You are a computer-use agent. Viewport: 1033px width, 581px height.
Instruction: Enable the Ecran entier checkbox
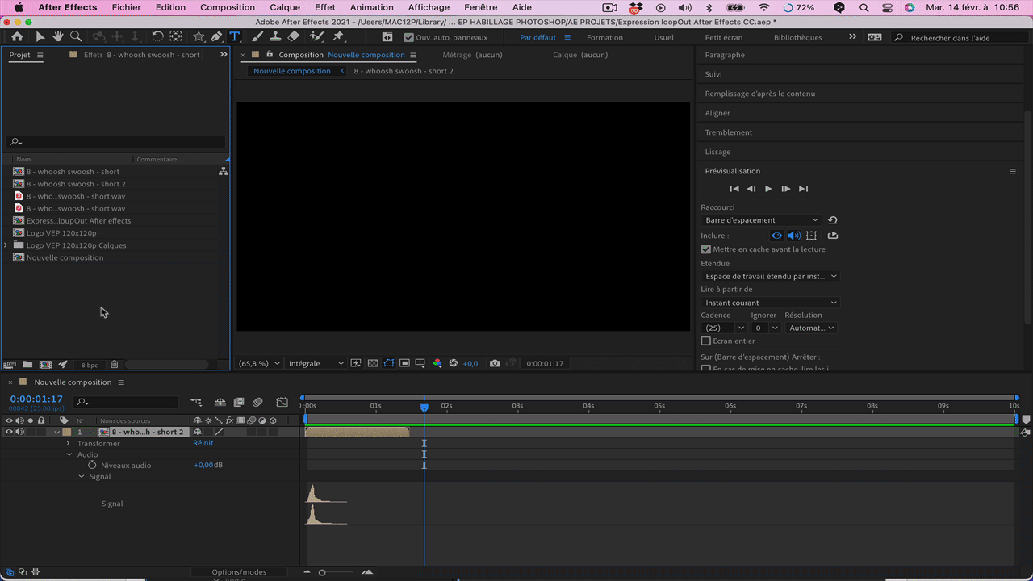706,341
